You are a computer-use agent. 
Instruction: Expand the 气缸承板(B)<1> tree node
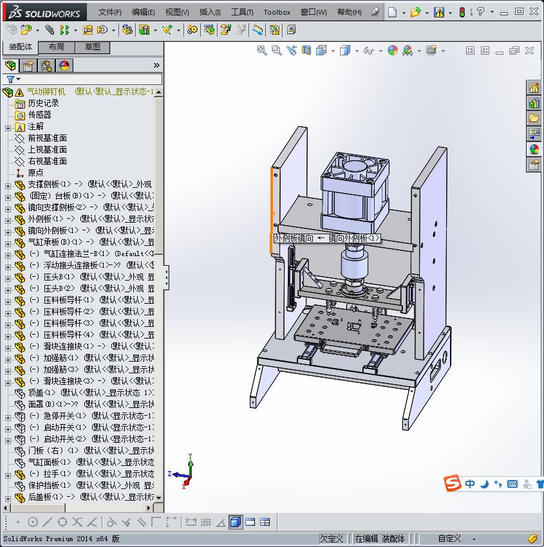8,244
